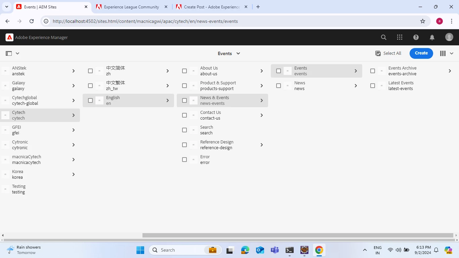Toggle the content rail panel icon
The image size is (459, 258).
pos(9,53)
